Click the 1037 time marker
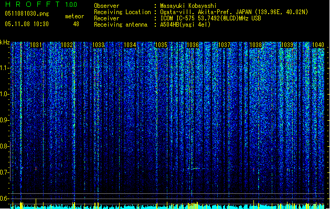The width and height of the screenshot is (330, 209). [x=224, y=45]
